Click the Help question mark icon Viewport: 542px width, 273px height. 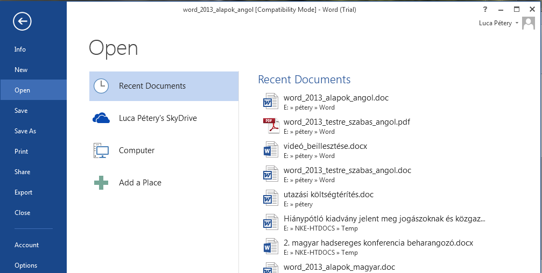[x=485, y=9]
